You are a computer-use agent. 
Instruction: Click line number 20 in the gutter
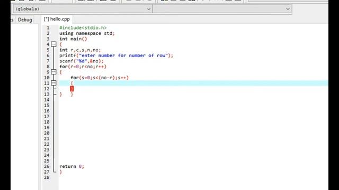[47, 133]
